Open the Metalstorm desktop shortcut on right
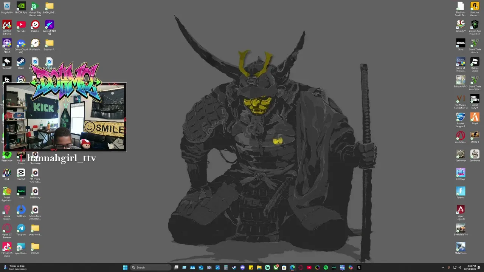This screenshot has height=272, width=484. [x=461, y=249]
